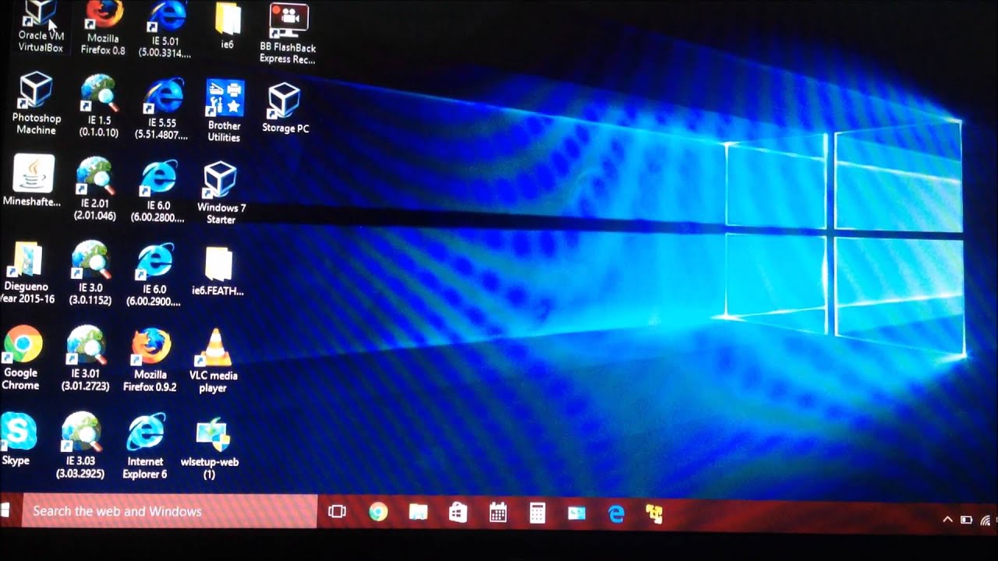998x561 pixels.
Task: Launch Mozilla Firefox 0.8 from the desktop
Action: 103,27
